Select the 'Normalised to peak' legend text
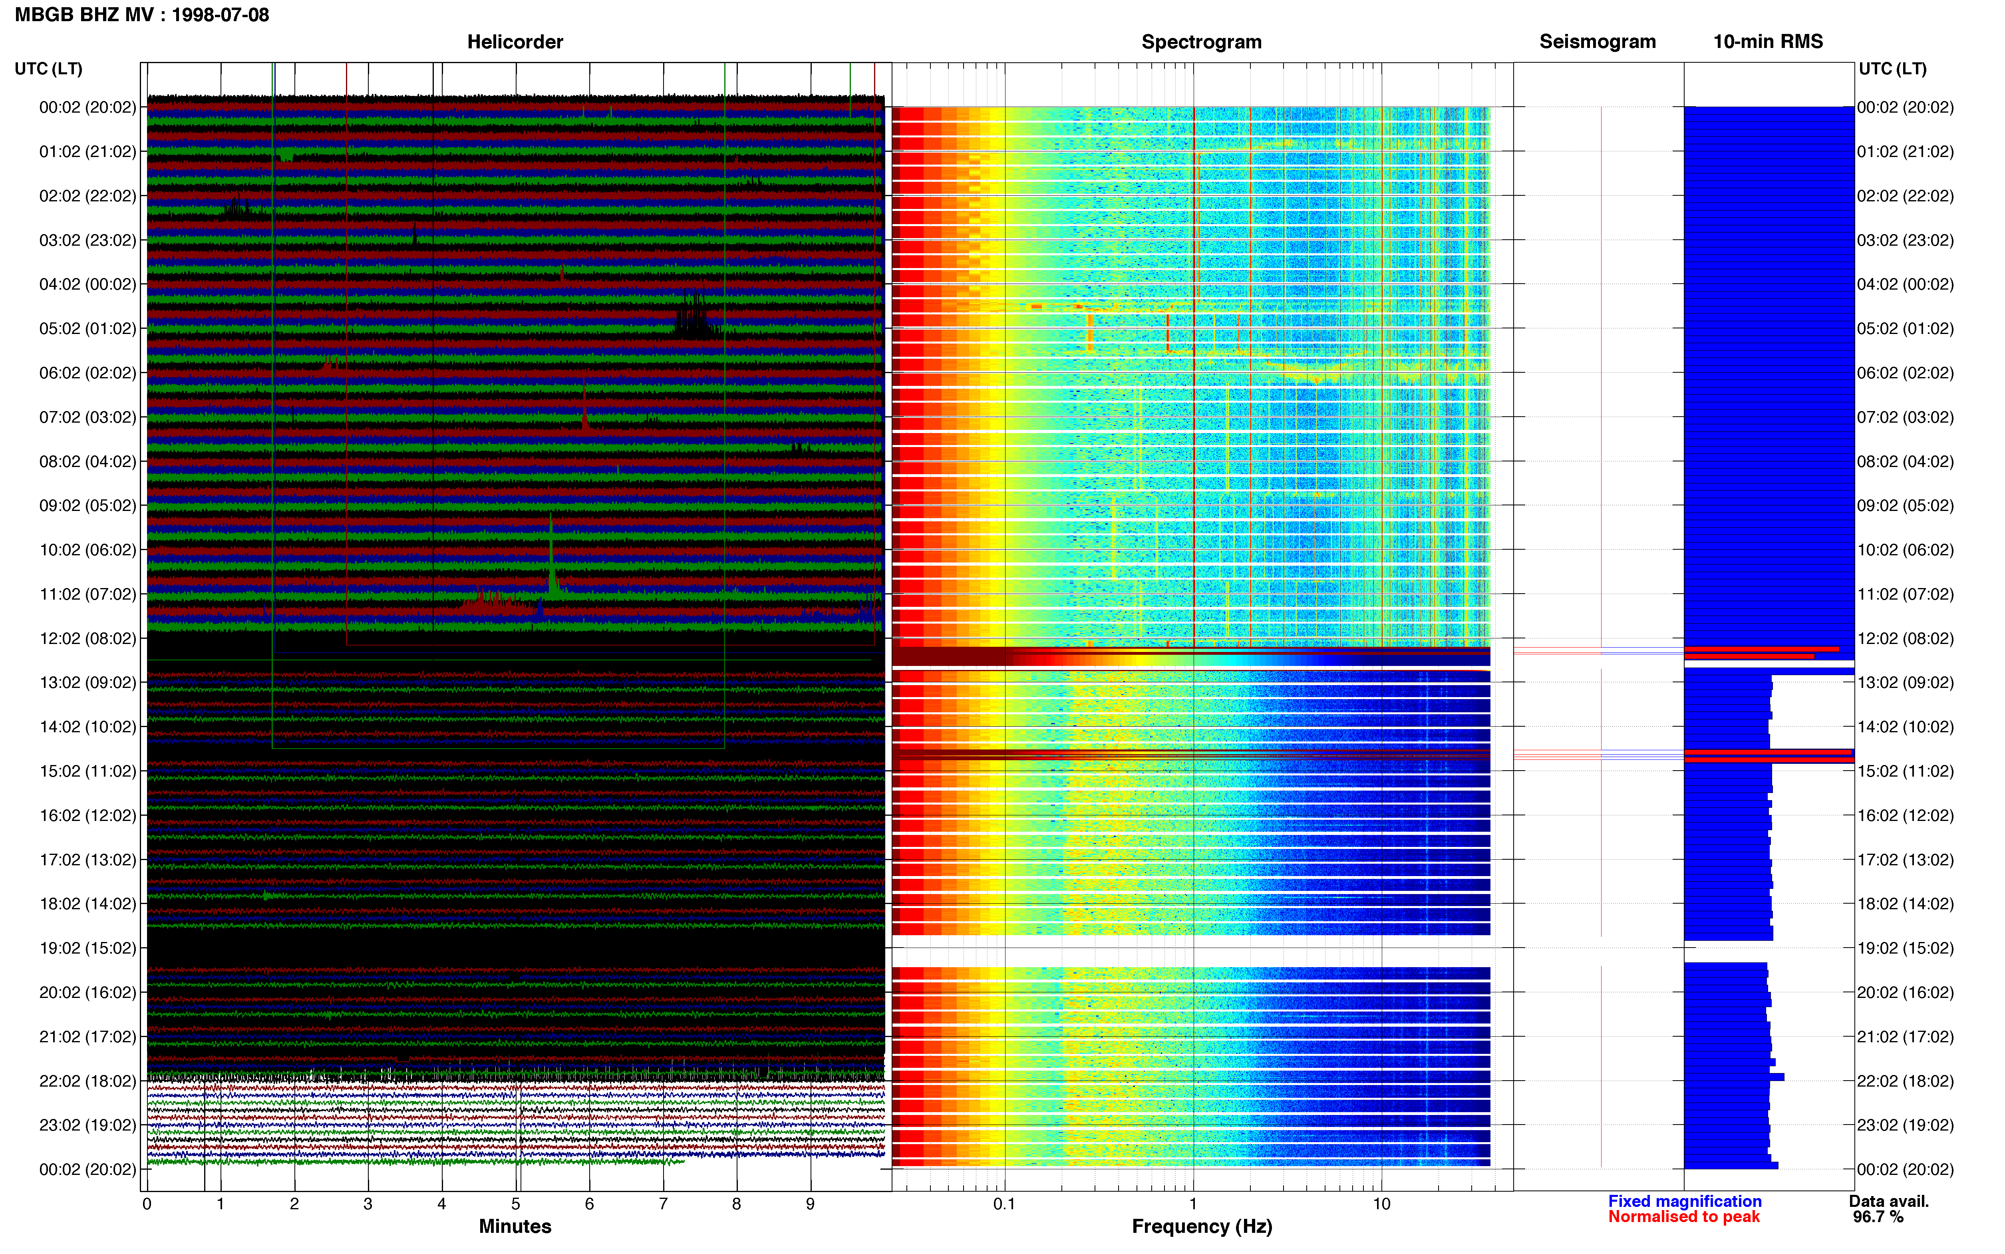The height and width of the screenshot is (1254, 2005). 1683,1217
